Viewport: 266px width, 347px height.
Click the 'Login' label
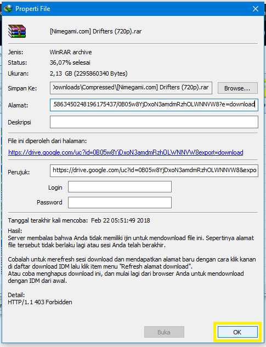(x=55, y=187)
